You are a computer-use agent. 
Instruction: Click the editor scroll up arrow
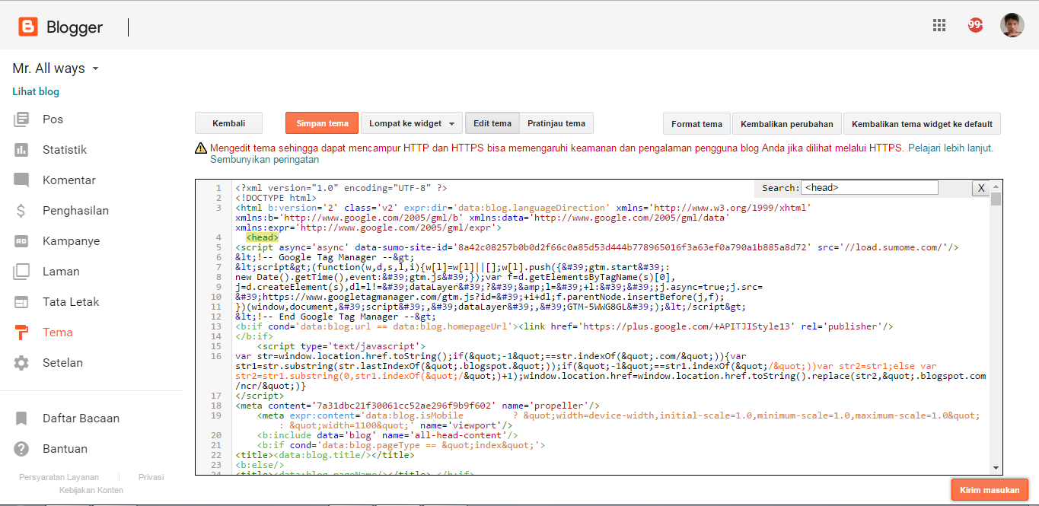[996, 186]
